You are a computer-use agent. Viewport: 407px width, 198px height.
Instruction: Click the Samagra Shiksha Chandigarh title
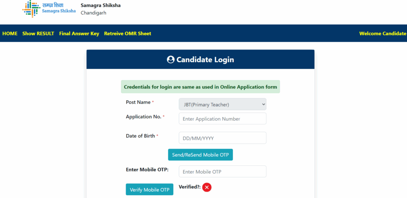(100, 9)
